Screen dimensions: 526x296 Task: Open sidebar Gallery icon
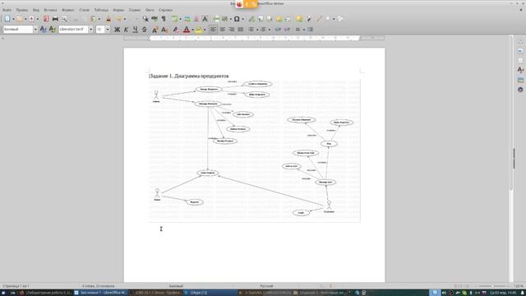[x=520, y=80]
